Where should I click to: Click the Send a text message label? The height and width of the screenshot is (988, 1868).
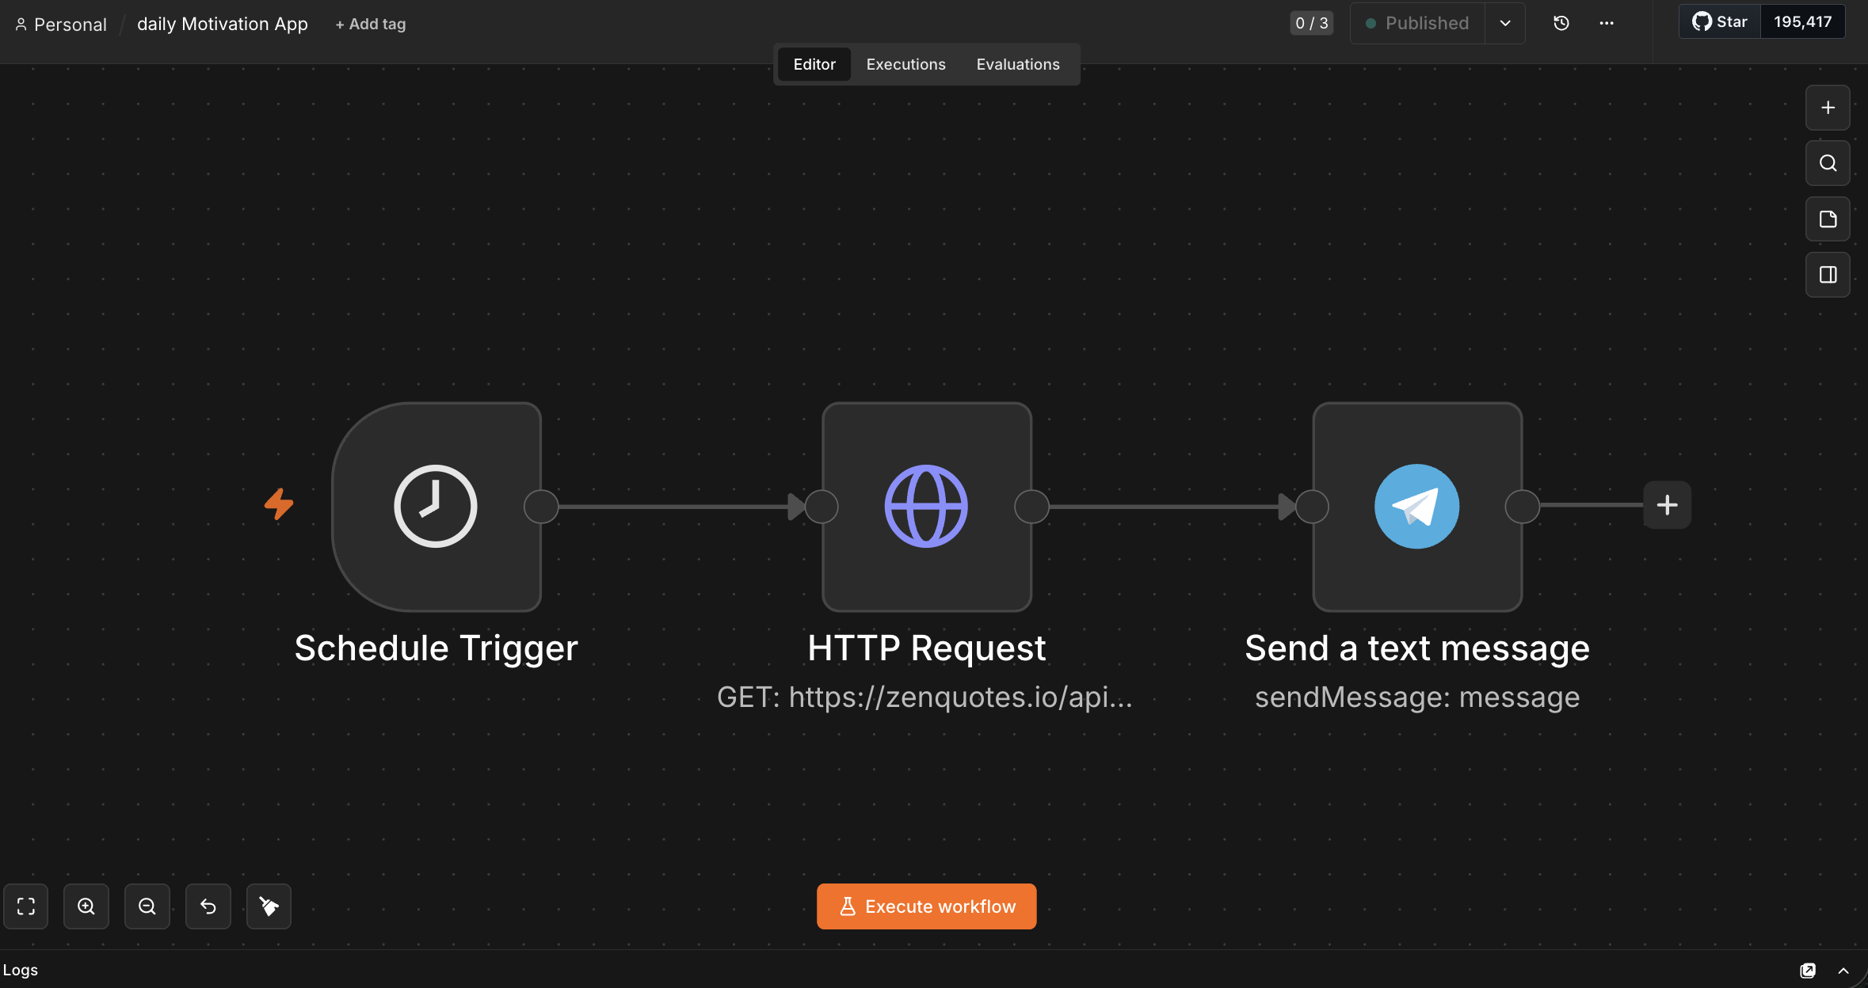pyautogui.click(x=1417, y=648)
